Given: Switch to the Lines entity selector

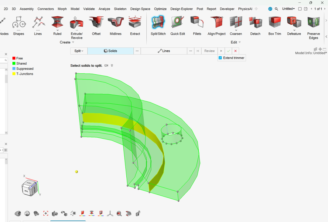Looking at the screenshot, I should pyautogui.click(x=164, y=51).
